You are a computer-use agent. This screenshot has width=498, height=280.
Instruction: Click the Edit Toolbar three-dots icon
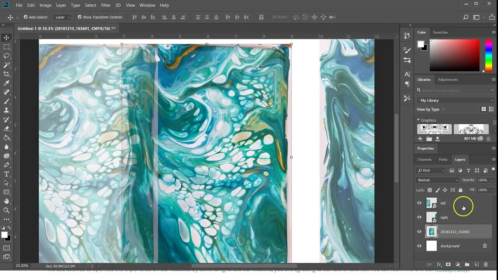pos(7,219)
